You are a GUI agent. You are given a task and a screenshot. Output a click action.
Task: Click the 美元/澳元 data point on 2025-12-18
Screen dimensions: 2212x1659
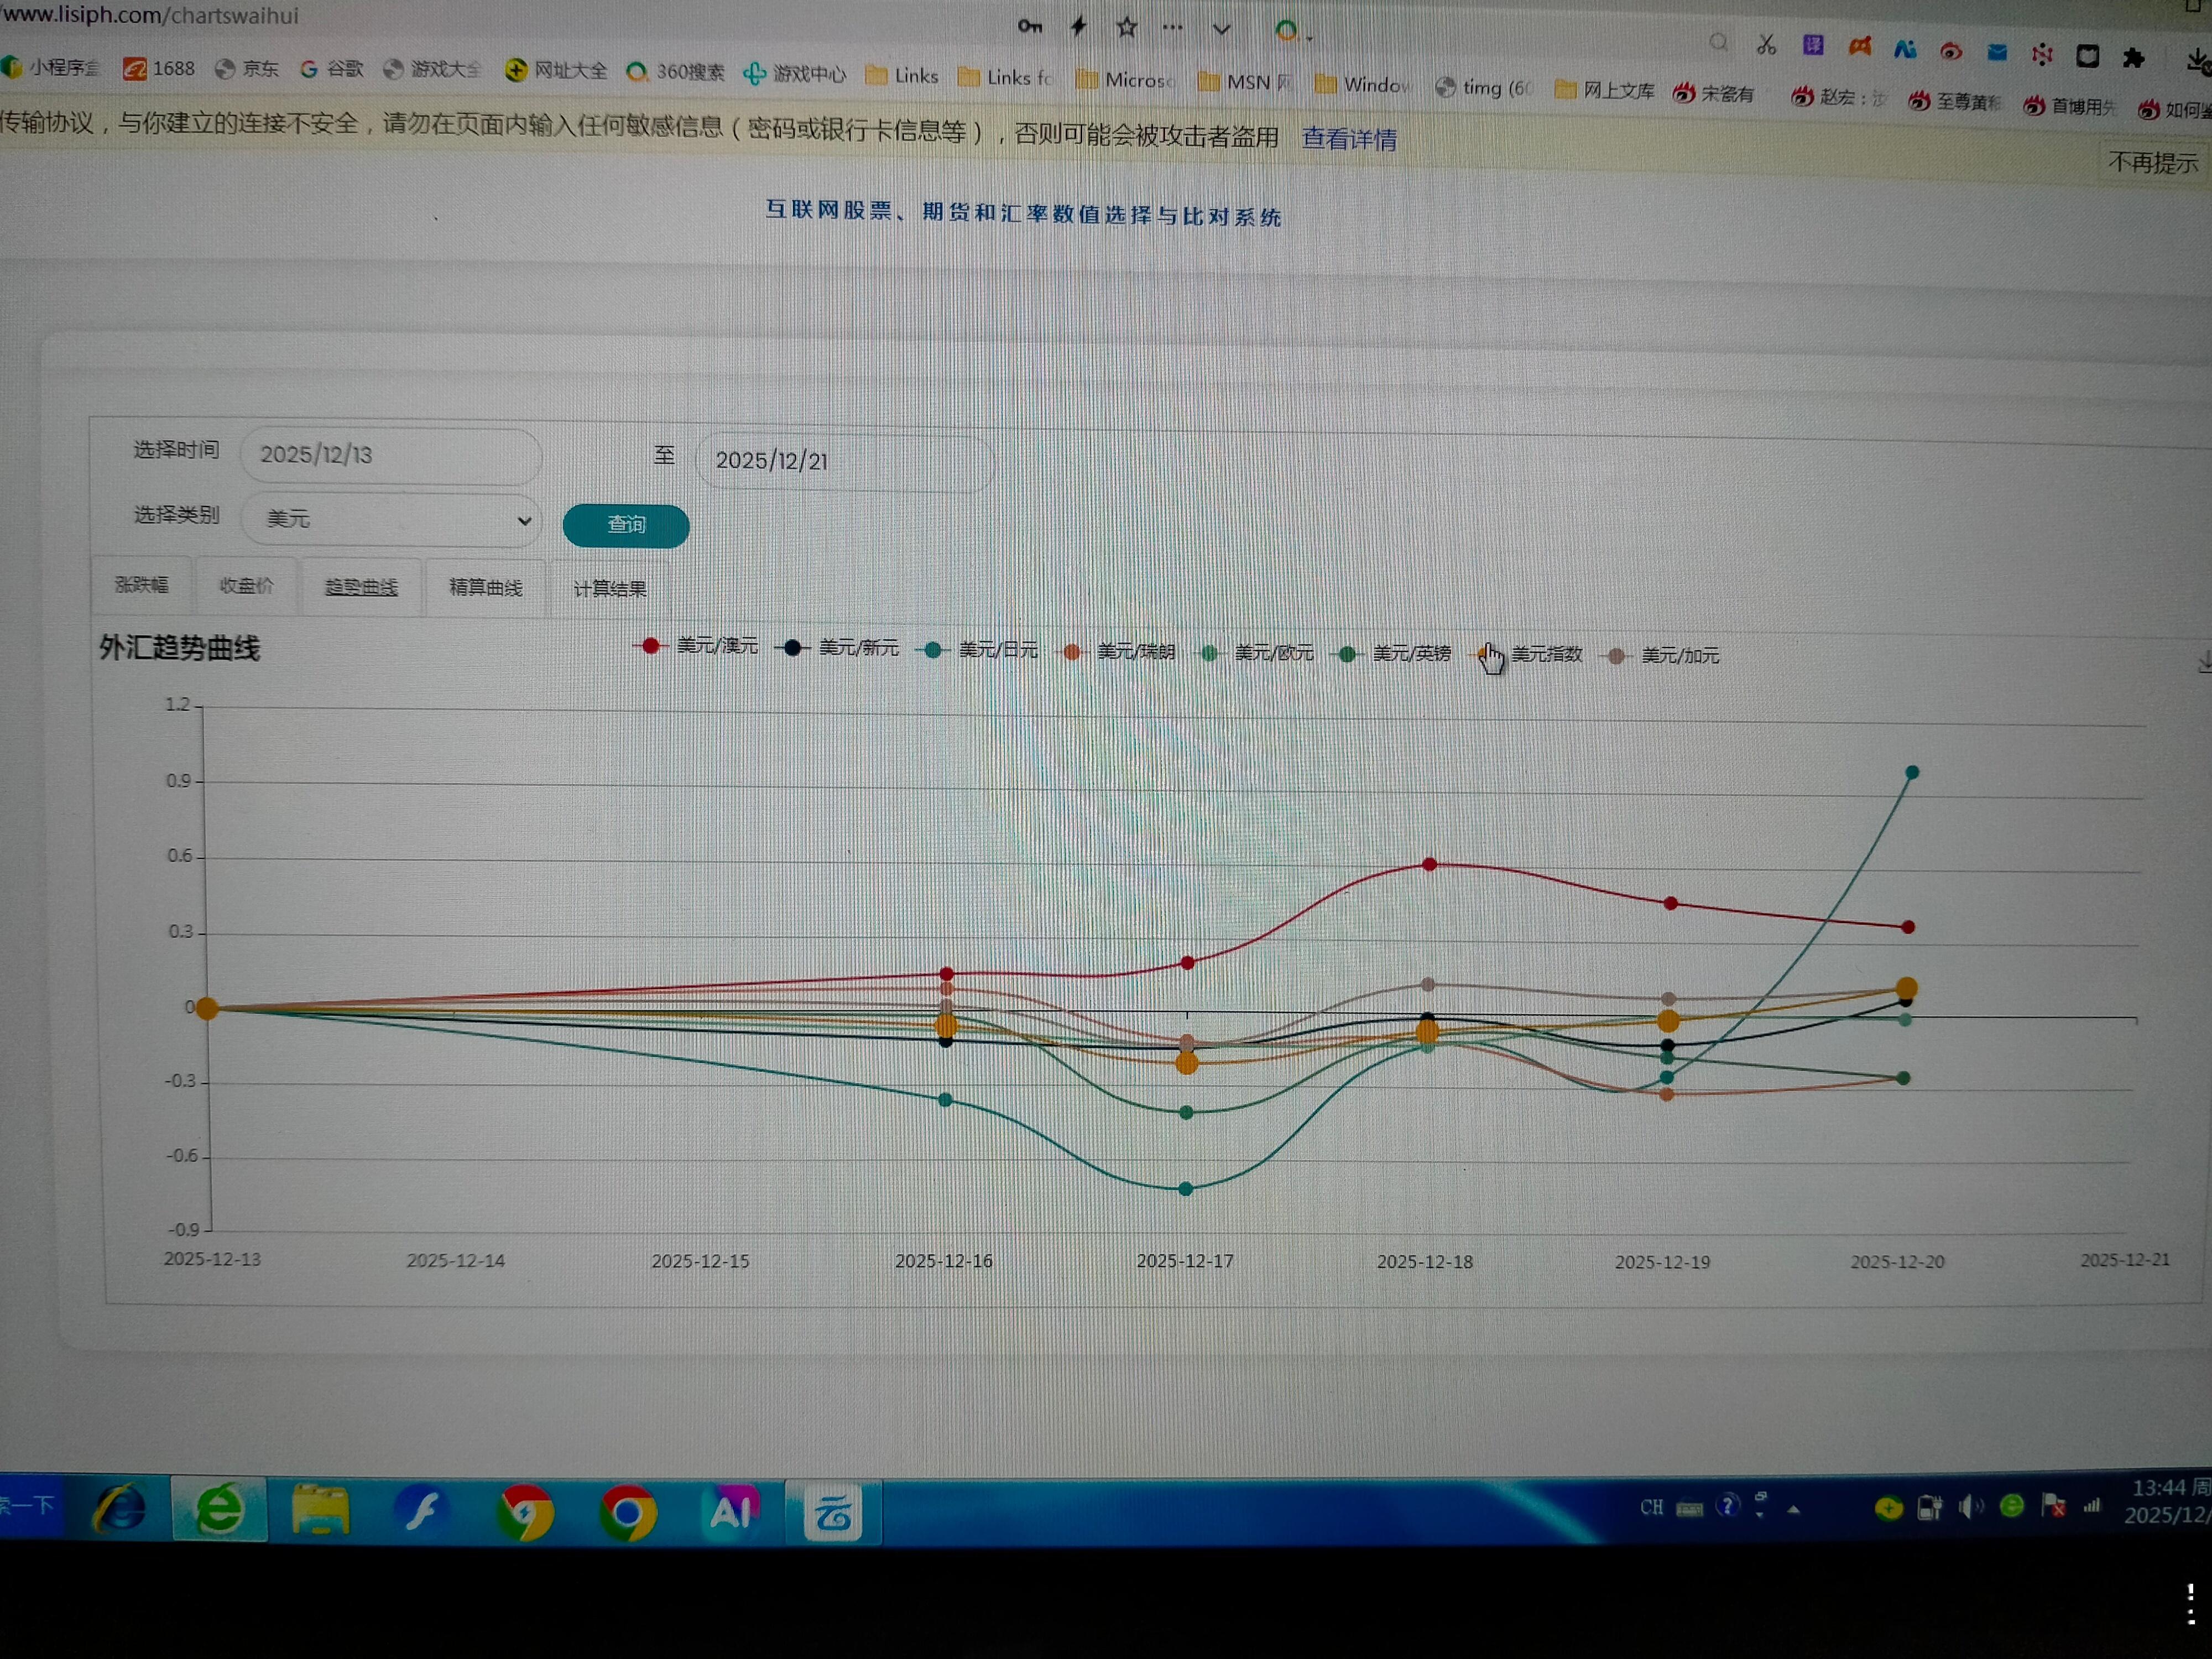pos(1429,864)
